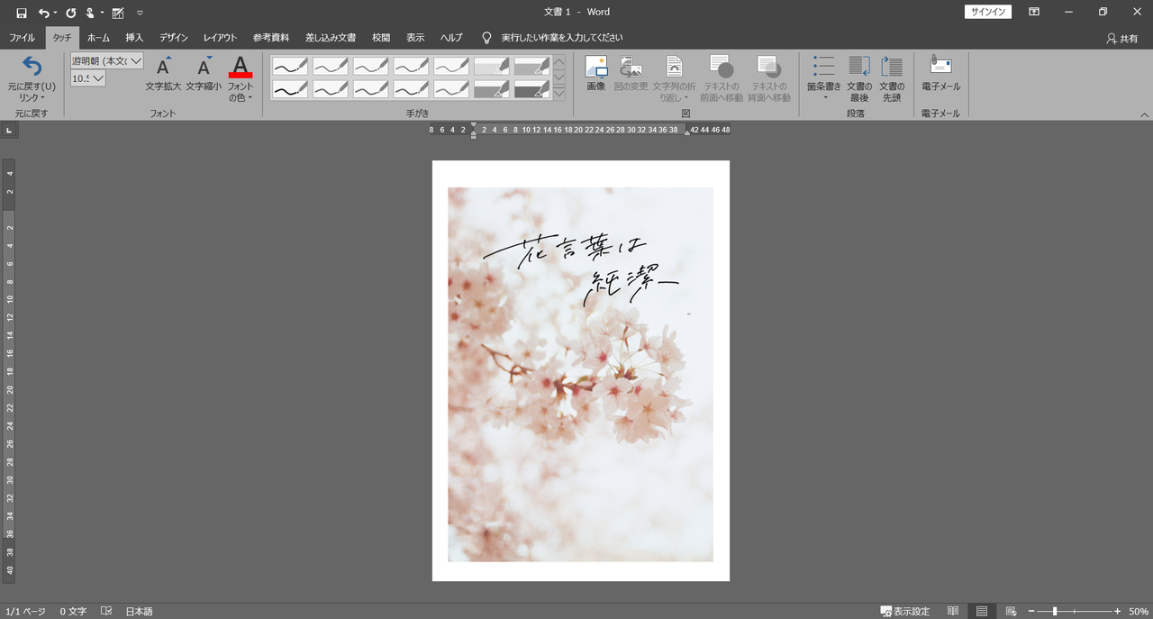Screen dimensions: 1153x619
Task: Select the third pen in bottom handwriting row
Action: click(x=371, y=88)
